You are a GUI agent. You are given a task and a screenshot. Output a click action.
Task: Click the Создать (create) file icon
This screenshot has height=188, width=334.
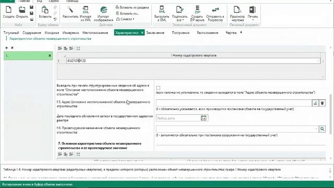(8, 12)
